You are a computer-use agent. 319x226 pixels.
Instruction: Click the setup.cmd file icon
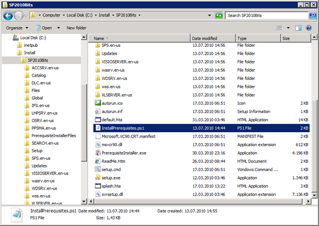click(x=98, y=170)
